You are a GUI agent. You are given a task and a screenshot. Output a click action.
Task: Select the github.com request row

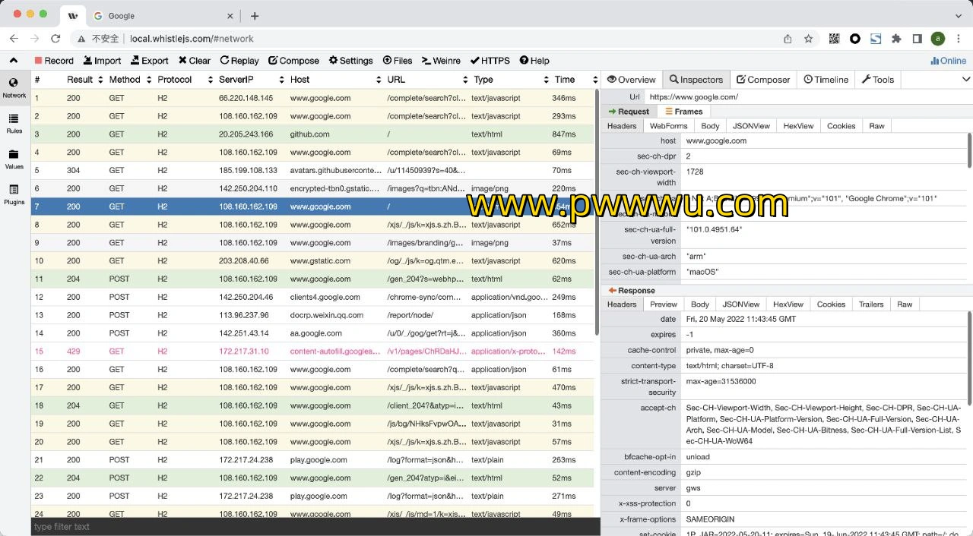point(312,134)
